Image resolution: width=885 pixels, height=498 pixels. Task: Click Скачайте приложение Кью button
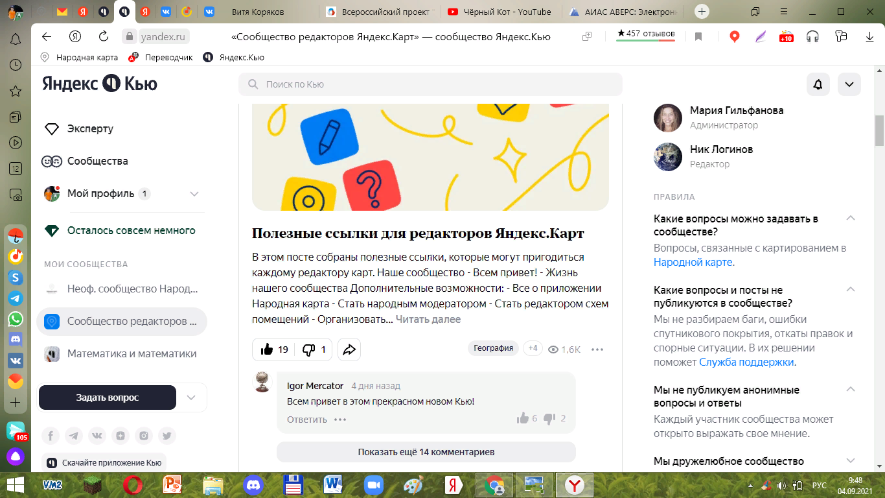coord(104,463)
